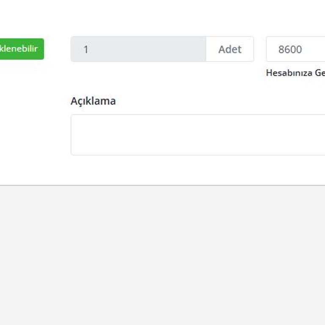The width and height of the screenshot is (325, 325).
Task: Select the disabled quantity box beside Adet
Action: coord(138,49)
